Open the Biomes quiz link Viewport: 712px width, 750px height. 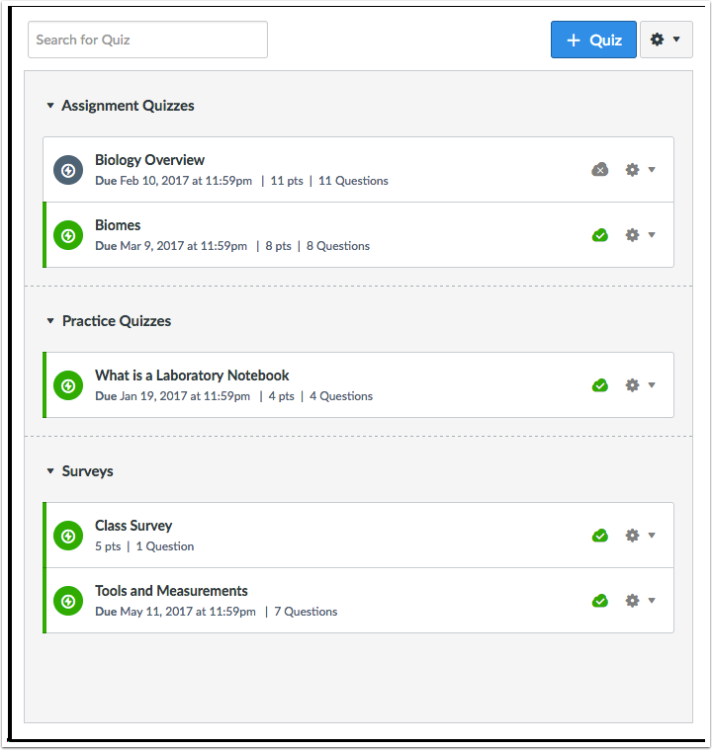tap(118, 225)
